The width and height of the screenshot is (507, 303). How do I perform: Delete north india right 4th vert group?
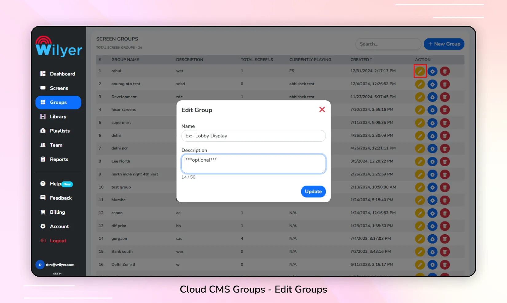pos(445,175)
